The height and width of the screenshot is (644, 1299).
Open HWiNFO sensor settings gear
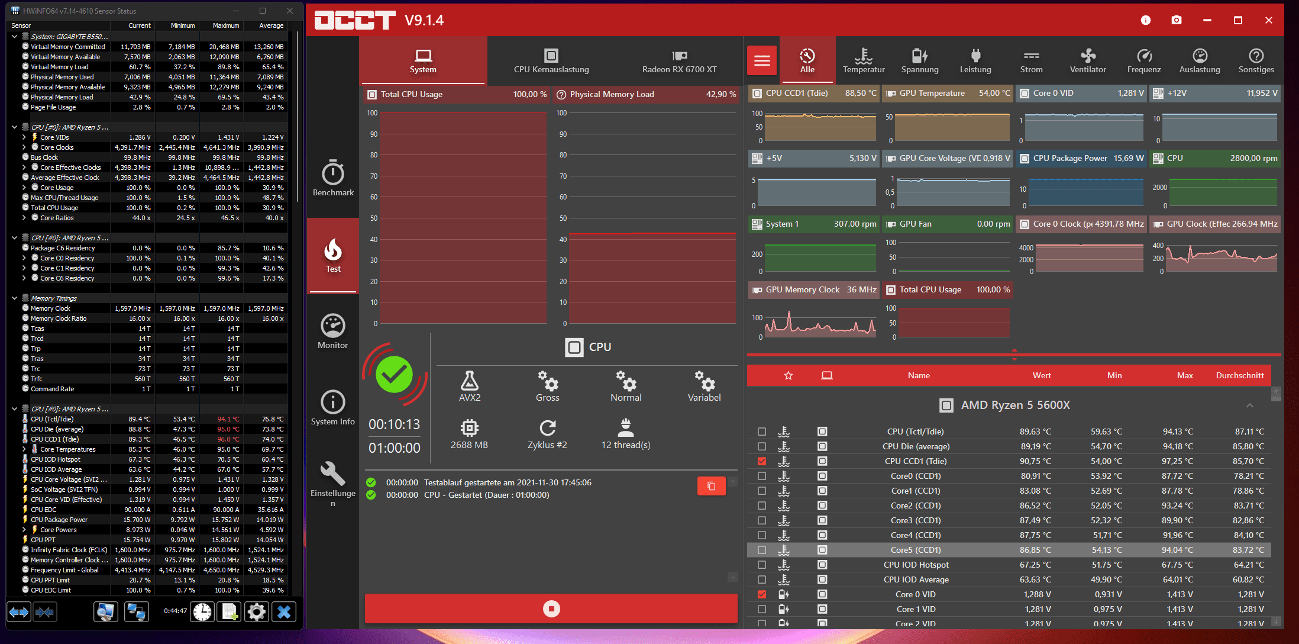[x=257, y=611]
